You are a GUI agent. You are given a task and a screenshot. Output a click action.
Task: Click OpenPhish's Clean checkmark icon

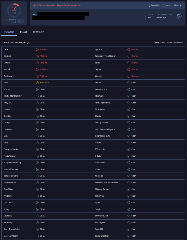(37, 189)
